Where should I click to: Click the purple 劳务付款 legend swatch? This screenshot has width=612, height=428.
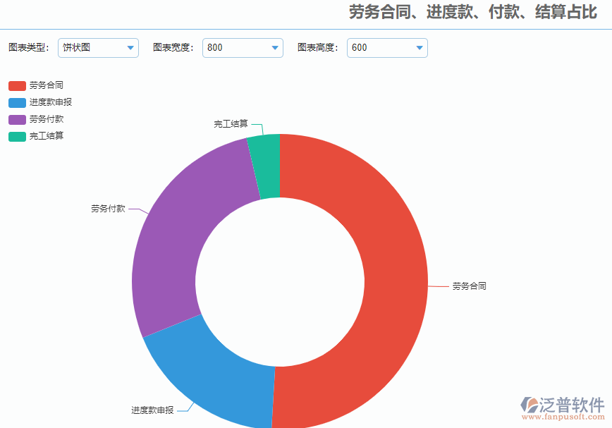coord(18,119)
